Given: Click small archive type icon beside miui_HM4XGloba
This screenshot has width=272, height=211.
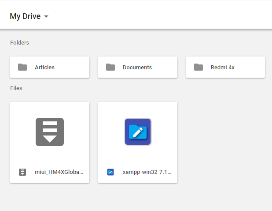Looking at the screenshot, I should 22,172.
